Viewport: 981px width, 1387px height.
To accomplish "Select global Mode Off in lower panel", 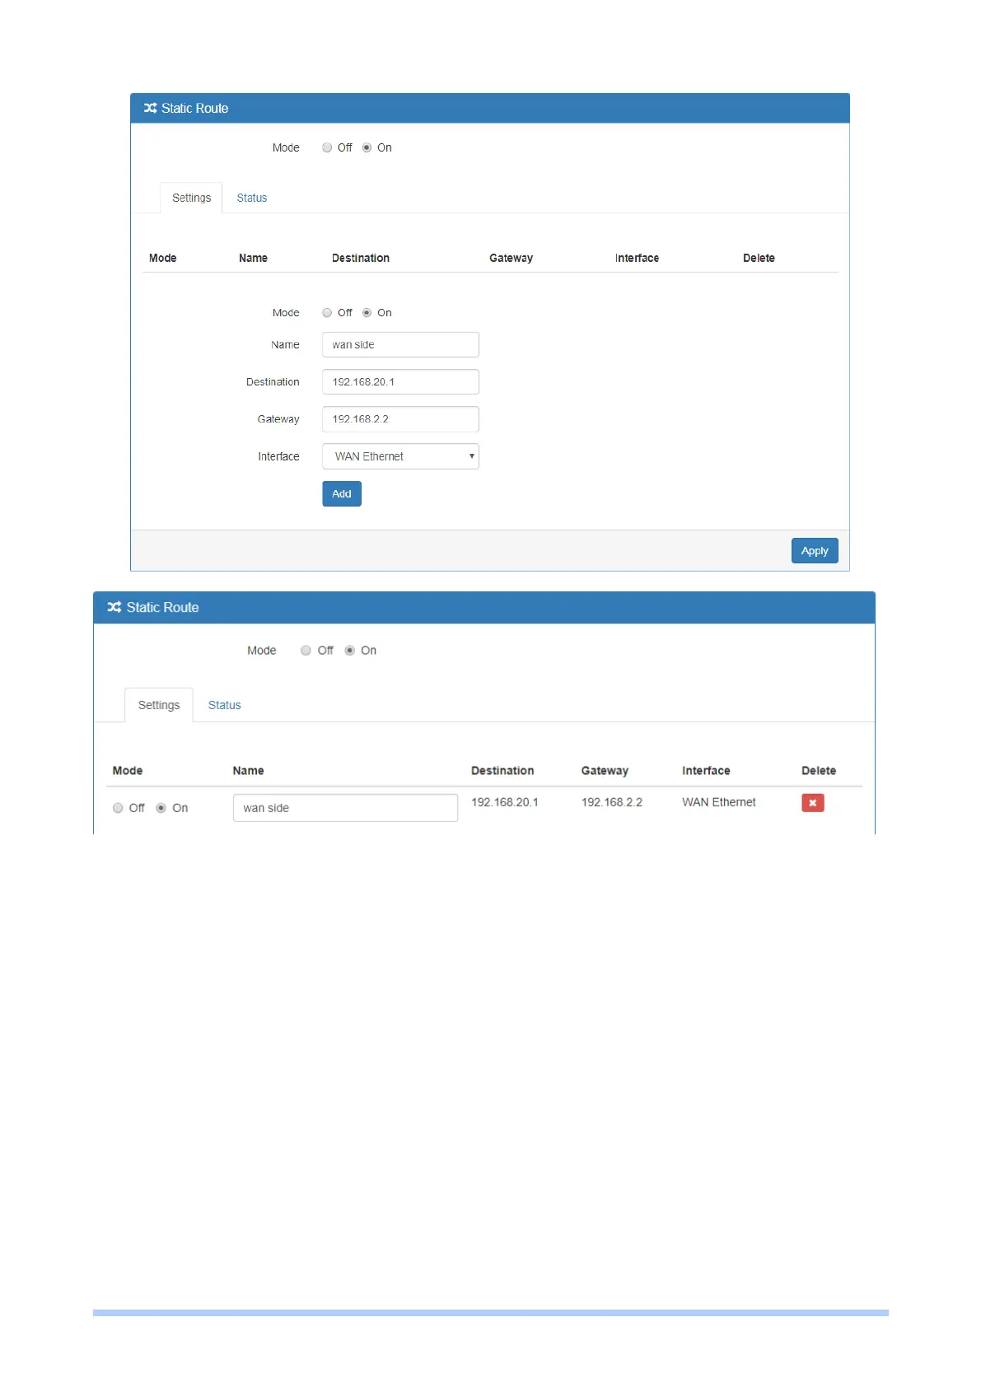I will [x=306, y=650].
